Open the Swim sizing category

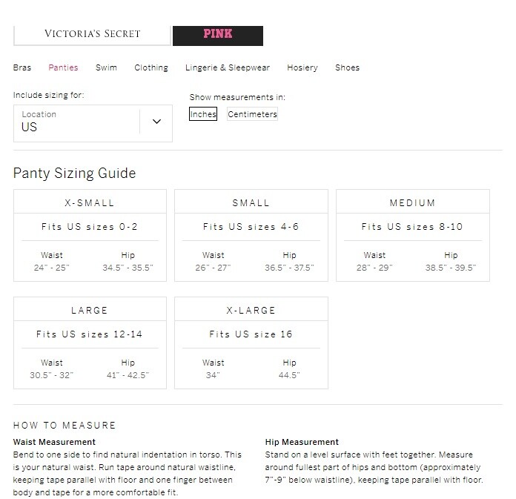click(x=106, y=67)
